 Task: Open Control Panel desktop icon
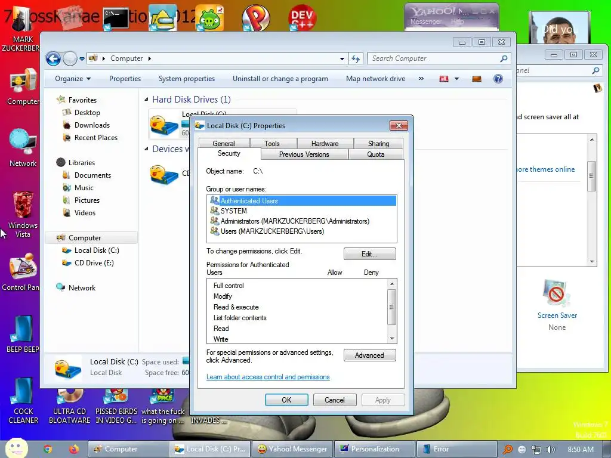click(22, 272)
